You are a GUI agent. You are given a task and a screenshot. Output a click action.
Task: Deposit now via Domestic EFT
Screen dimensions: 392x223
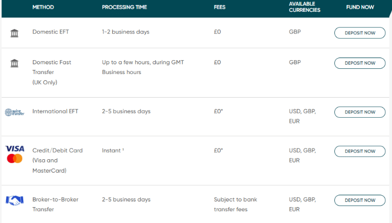(360, 33)
